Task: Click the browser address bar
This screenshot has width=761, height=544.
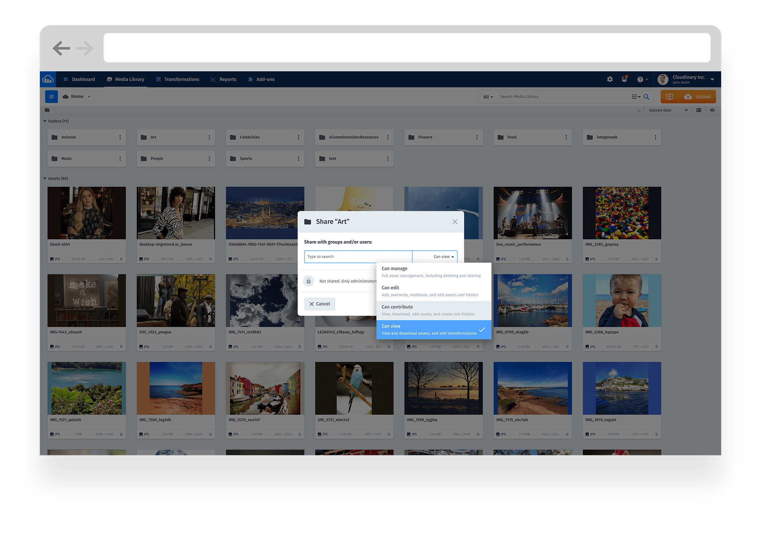Action: pos(407,48)
